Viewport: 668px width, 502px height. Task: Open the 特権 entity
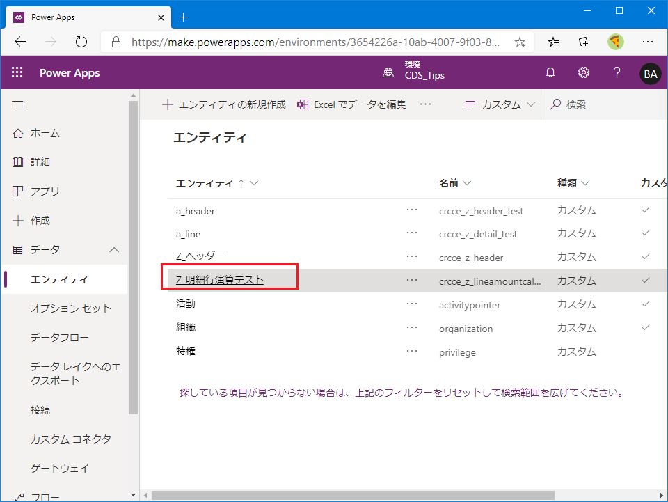[x=186, y=351]
